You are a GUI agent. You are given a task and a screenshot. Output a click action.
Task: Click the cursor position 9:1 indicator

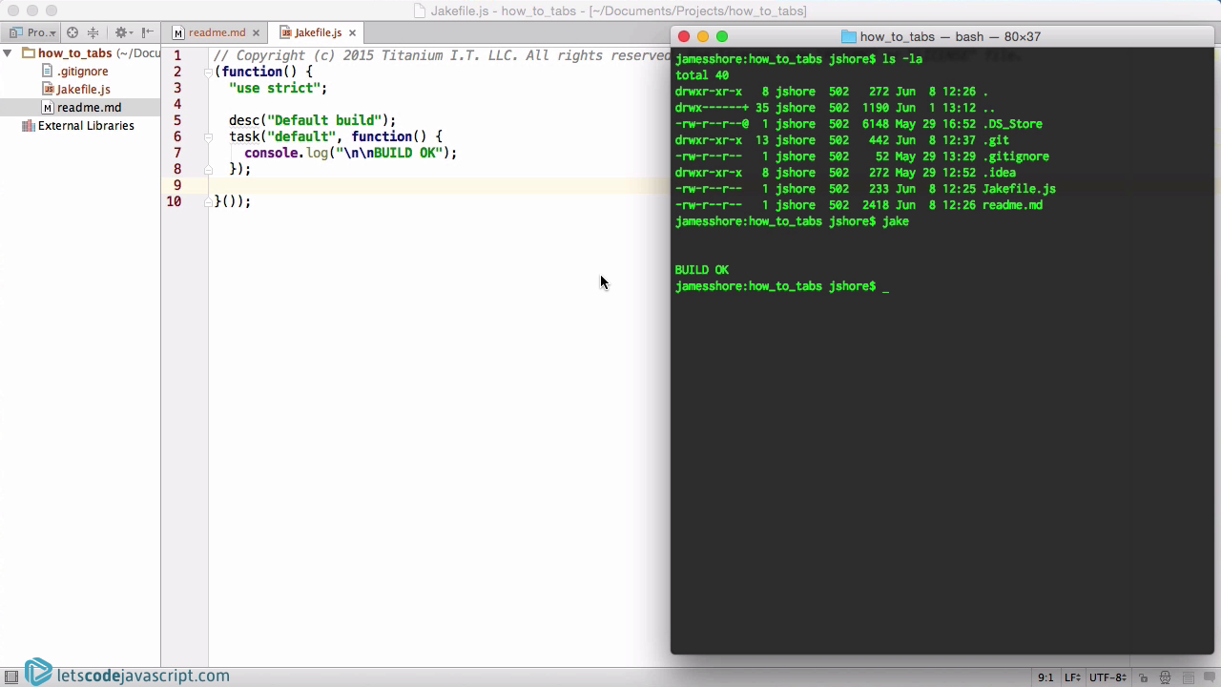pyautogui.click(x=1045, y=677)
